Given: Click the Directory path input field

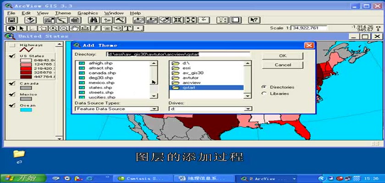Looking at the screenshot, I should point(178,54).
